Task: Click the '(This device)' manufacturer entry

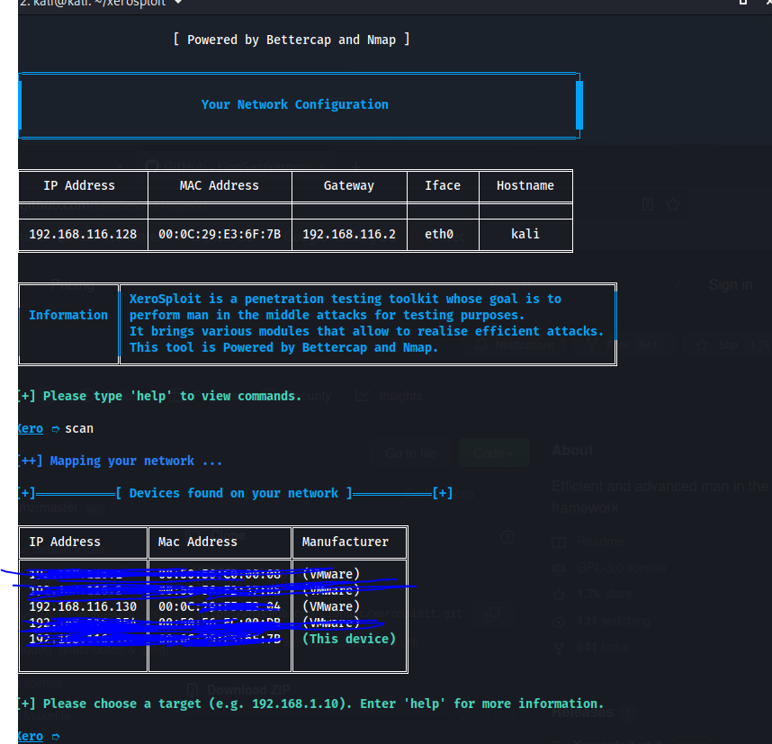Action: click(x=348, y=639)
